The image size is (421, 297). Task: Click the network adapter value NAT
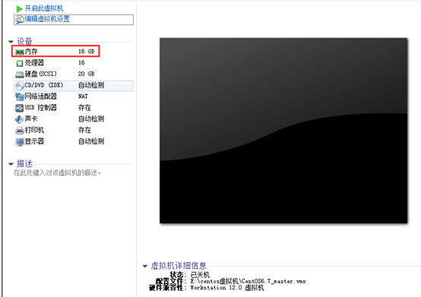pyautogui.click(x=84, y=96)
